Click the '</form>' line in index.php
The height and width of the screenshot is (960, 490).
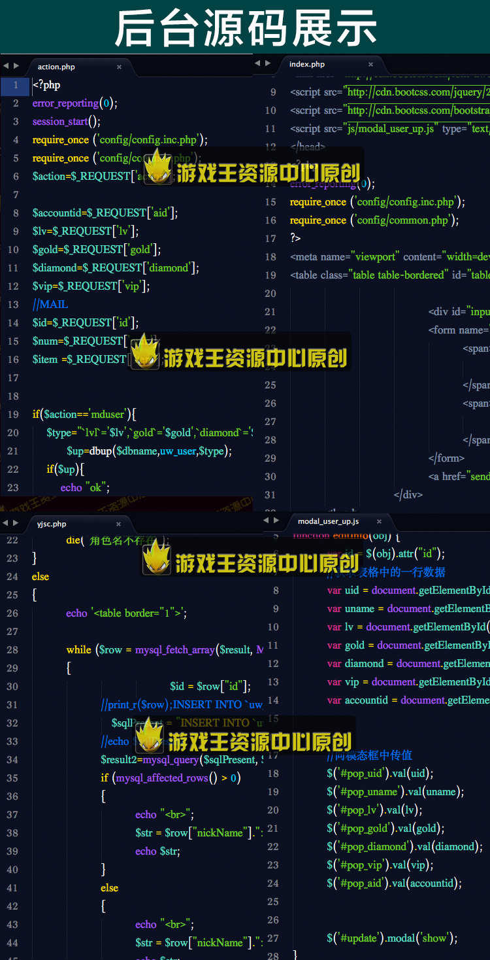pos(447,458)
